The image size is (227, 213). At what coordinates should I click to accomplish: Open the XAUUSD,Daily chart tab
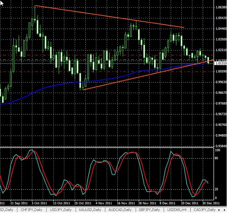90,210
